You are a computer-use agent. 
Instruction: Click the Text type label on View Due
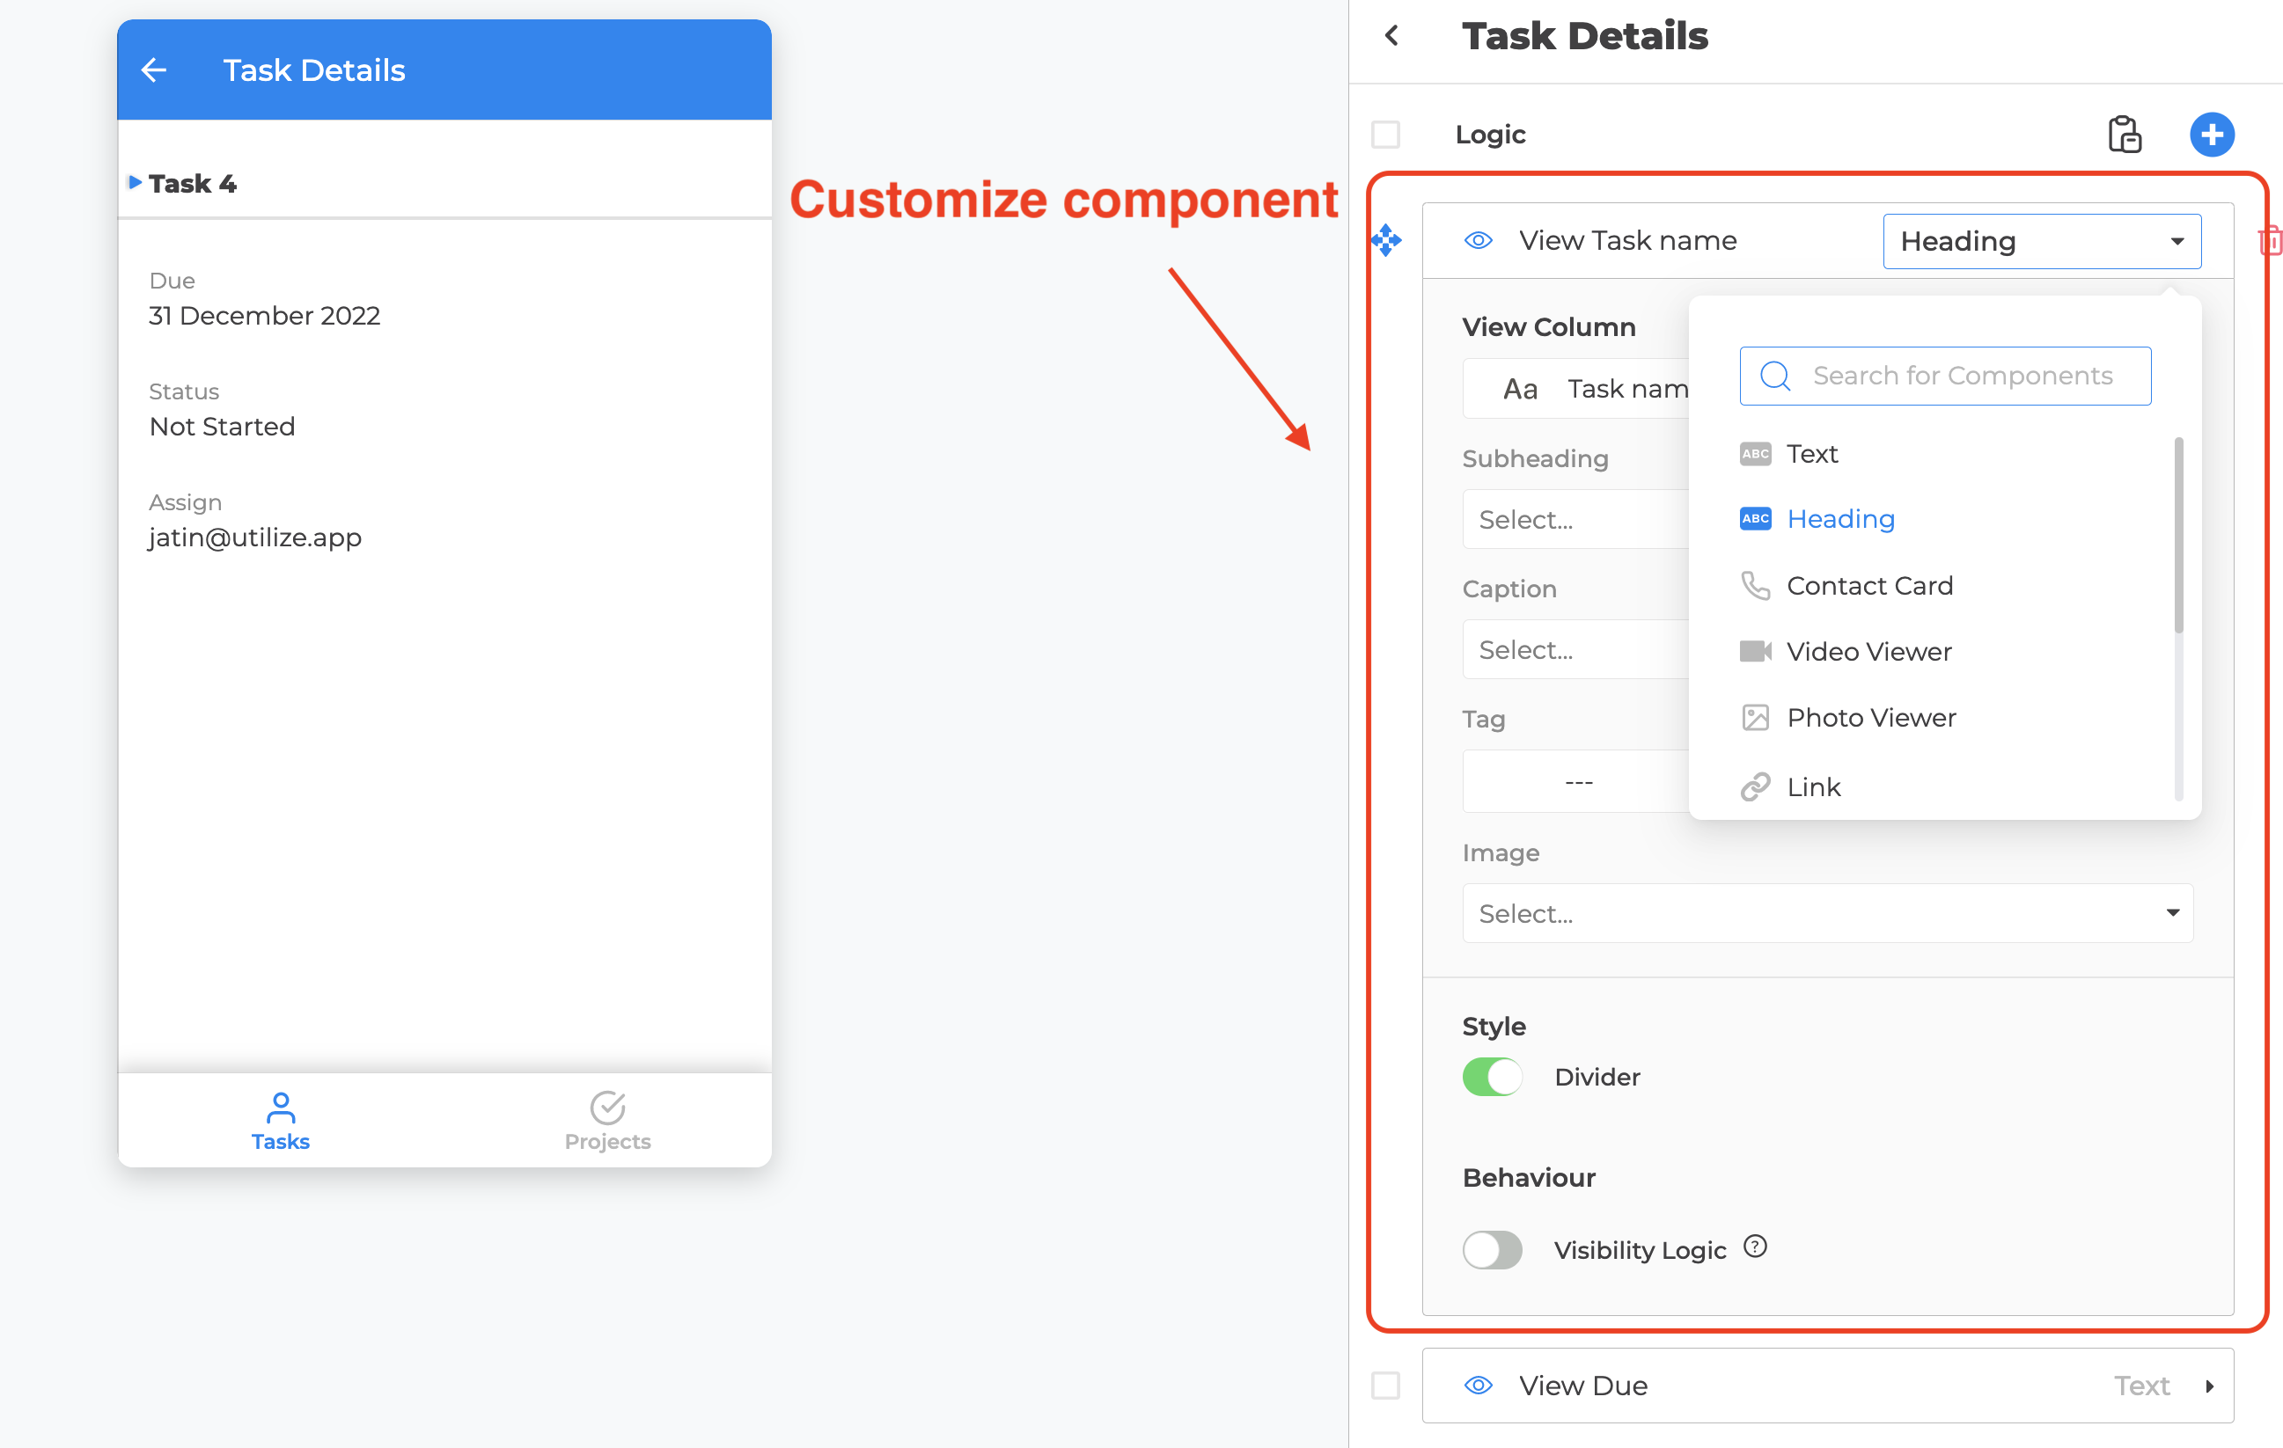click(2141, 1386)
